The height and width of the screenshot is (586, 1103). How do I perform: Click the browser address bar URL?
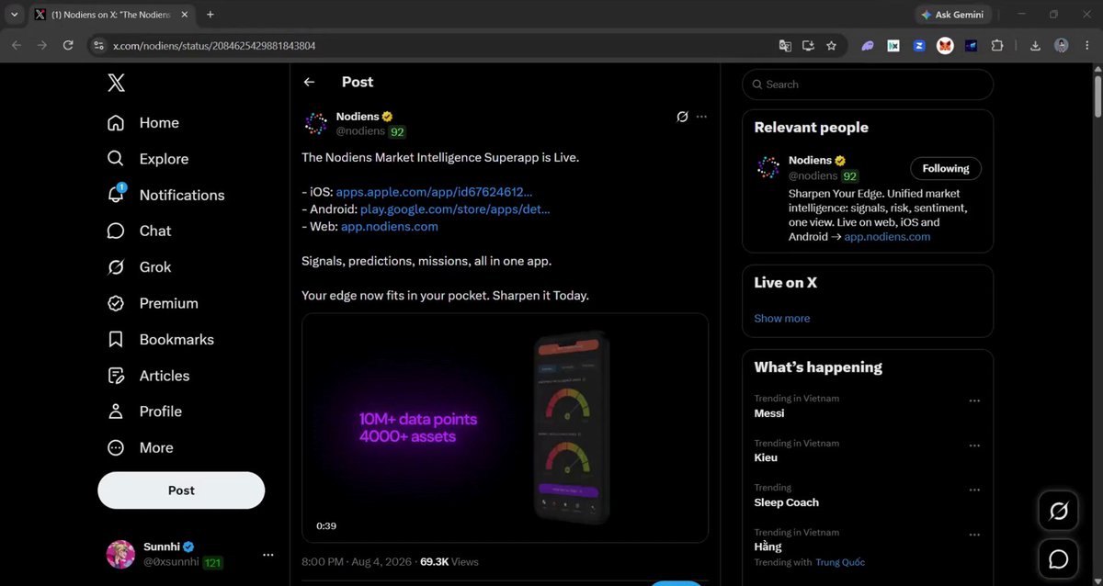pos(214,45)
